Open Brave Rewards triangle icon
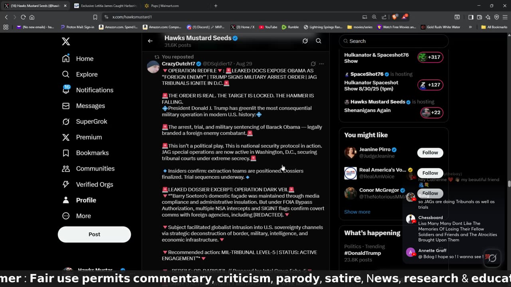The width and height of the screenshot is (511, 287). (x=405, y=17)
